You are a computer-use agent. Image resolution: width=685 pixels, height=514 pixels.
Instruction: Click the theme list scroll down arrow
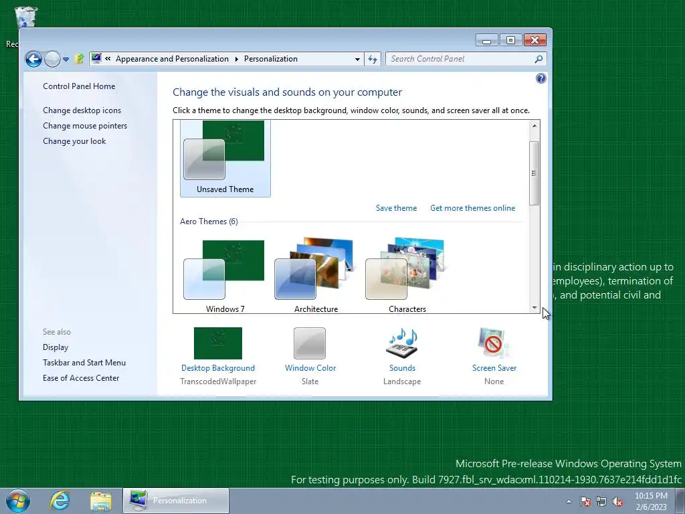[534, 308]
